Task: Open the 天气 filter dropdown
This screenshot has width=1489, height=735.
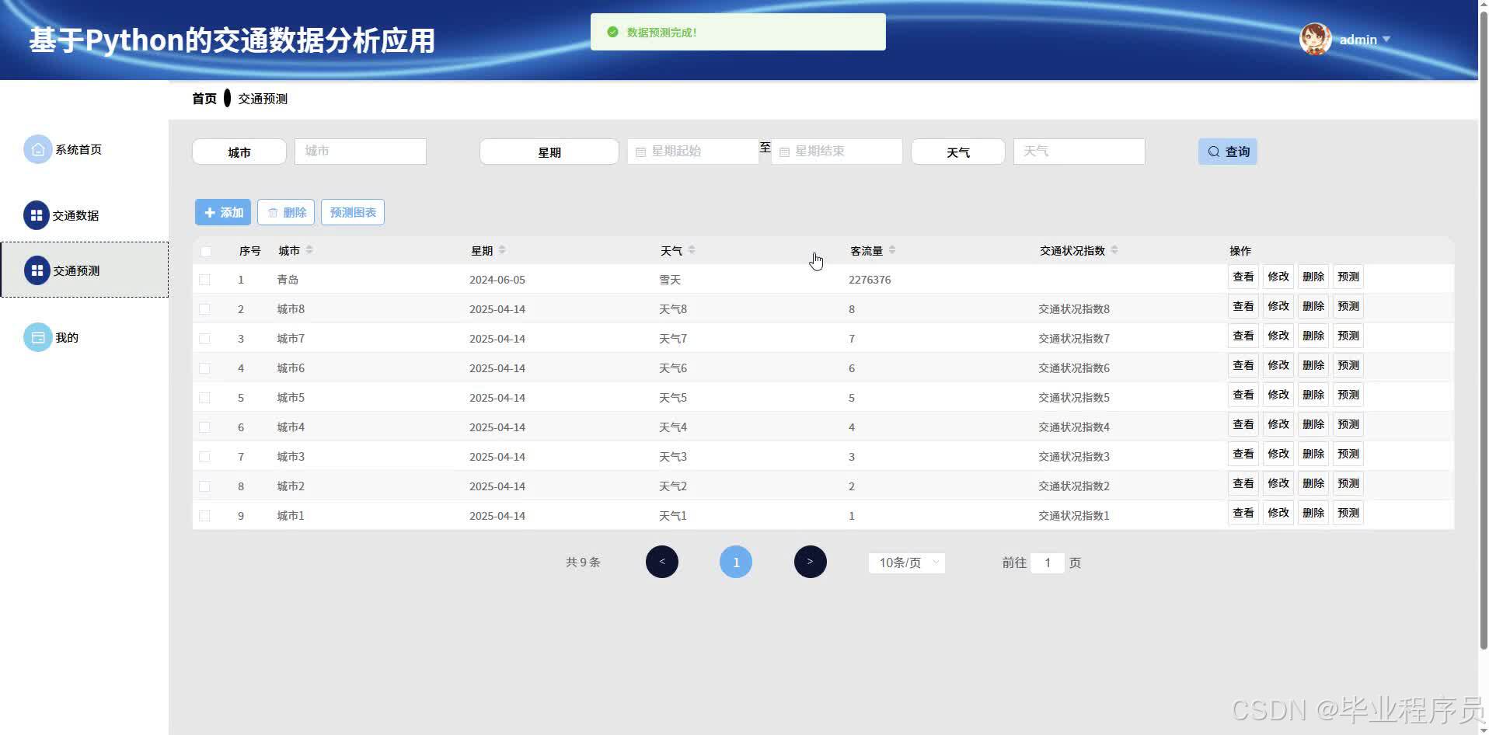Action: pyautogui.click(x=957, y=152)
